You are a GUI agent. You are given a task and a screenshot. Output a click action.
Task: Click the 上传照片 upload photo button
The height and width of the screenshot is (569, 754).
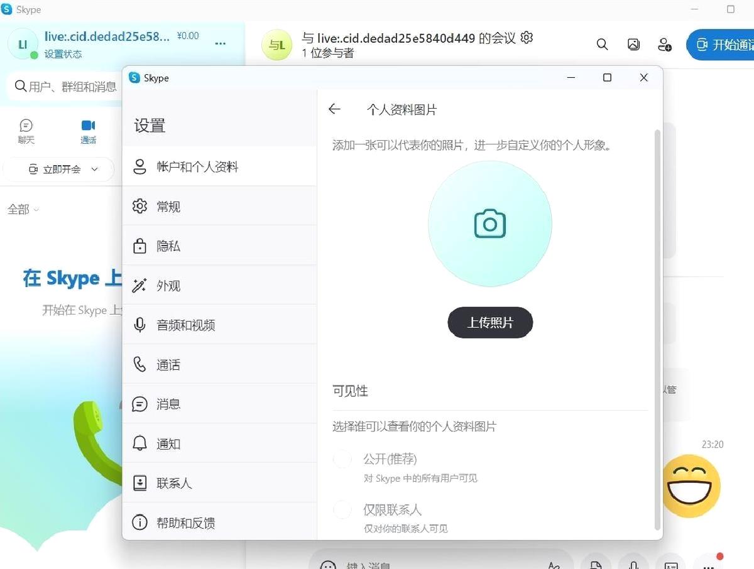click(x=490, y=323)
